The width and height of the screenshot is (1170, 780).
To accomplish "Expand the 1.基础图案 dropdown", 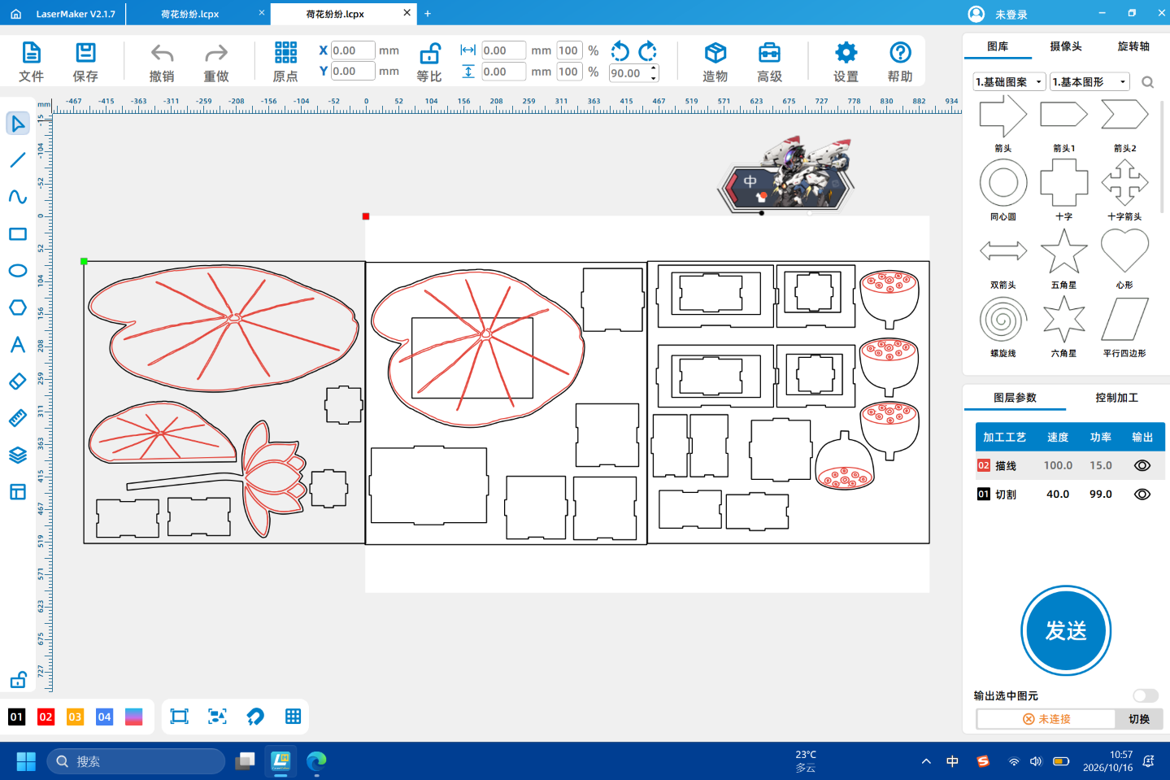I will tap(1009, 82).
